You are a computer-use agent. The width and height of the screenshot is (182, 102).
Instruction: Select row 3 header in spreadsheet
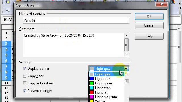point(6,44)
